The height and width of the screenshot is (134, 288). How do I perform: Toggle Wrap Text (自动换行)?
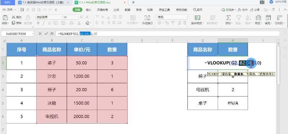pyautogui.click(x=147, y=19)
